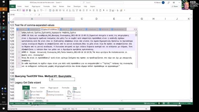The width and height of the screenshot is (199, 112).
Task: Switch to the EVG2021 sheet tab
Action: (x=39, y=100)
